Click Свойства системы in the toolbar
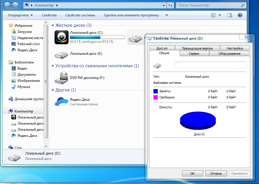The height and width of the screenshot is (184, 259). [80, 15]
